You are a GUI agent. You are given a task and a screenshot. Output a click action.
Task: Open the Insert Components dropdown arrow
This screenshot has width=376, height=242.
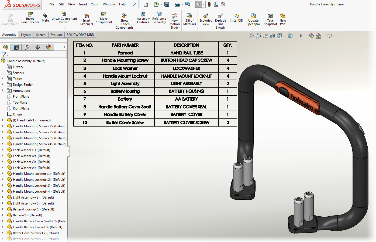30,28
